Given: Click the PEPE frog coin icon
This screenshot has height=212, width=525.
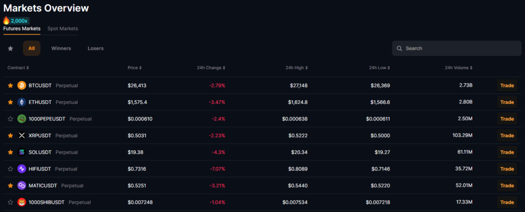Looking at the screenshot, I should click(22, 119).
